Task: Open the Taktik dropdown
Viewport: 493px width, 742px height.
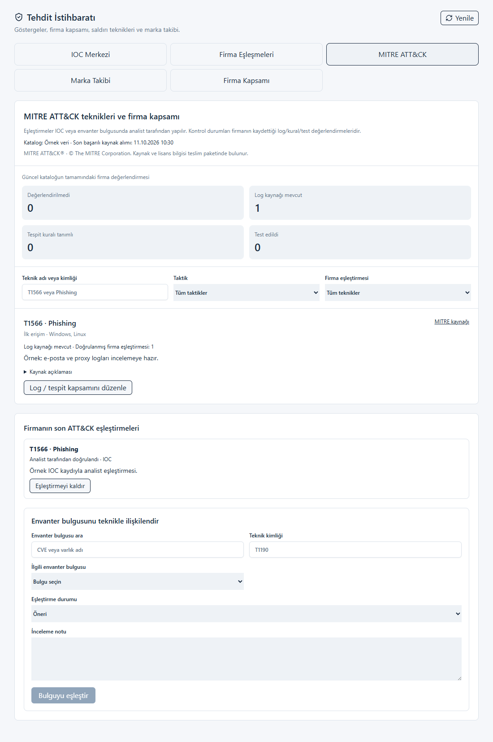Action: [246, 292]
